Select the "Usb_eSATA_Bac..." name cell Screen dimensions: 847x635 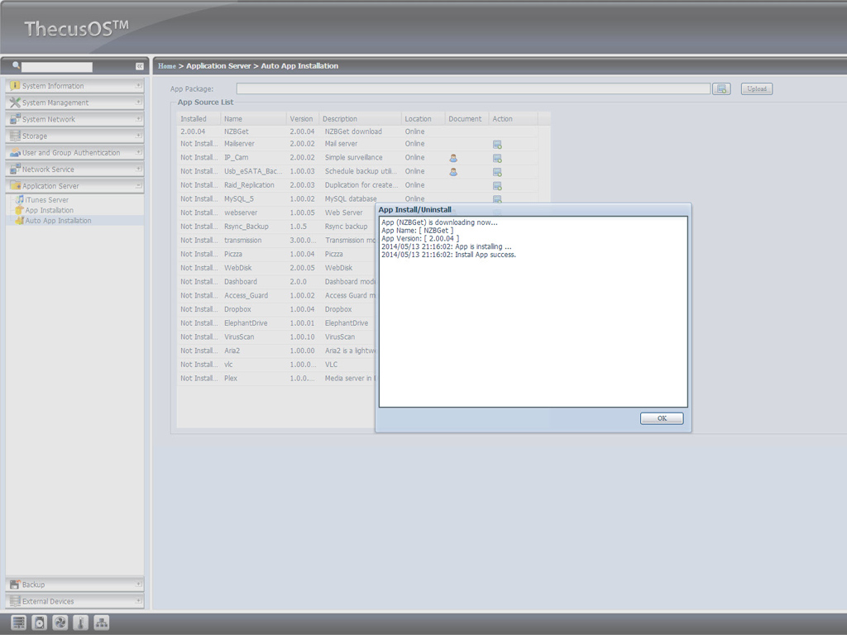click(x=253, y=172)
